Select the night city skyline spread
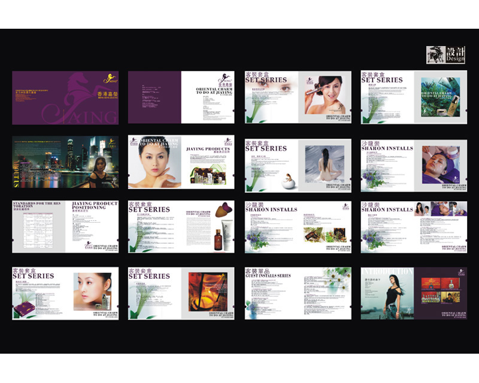This screenshot has height=383, width=479. [x=65, y=162]
